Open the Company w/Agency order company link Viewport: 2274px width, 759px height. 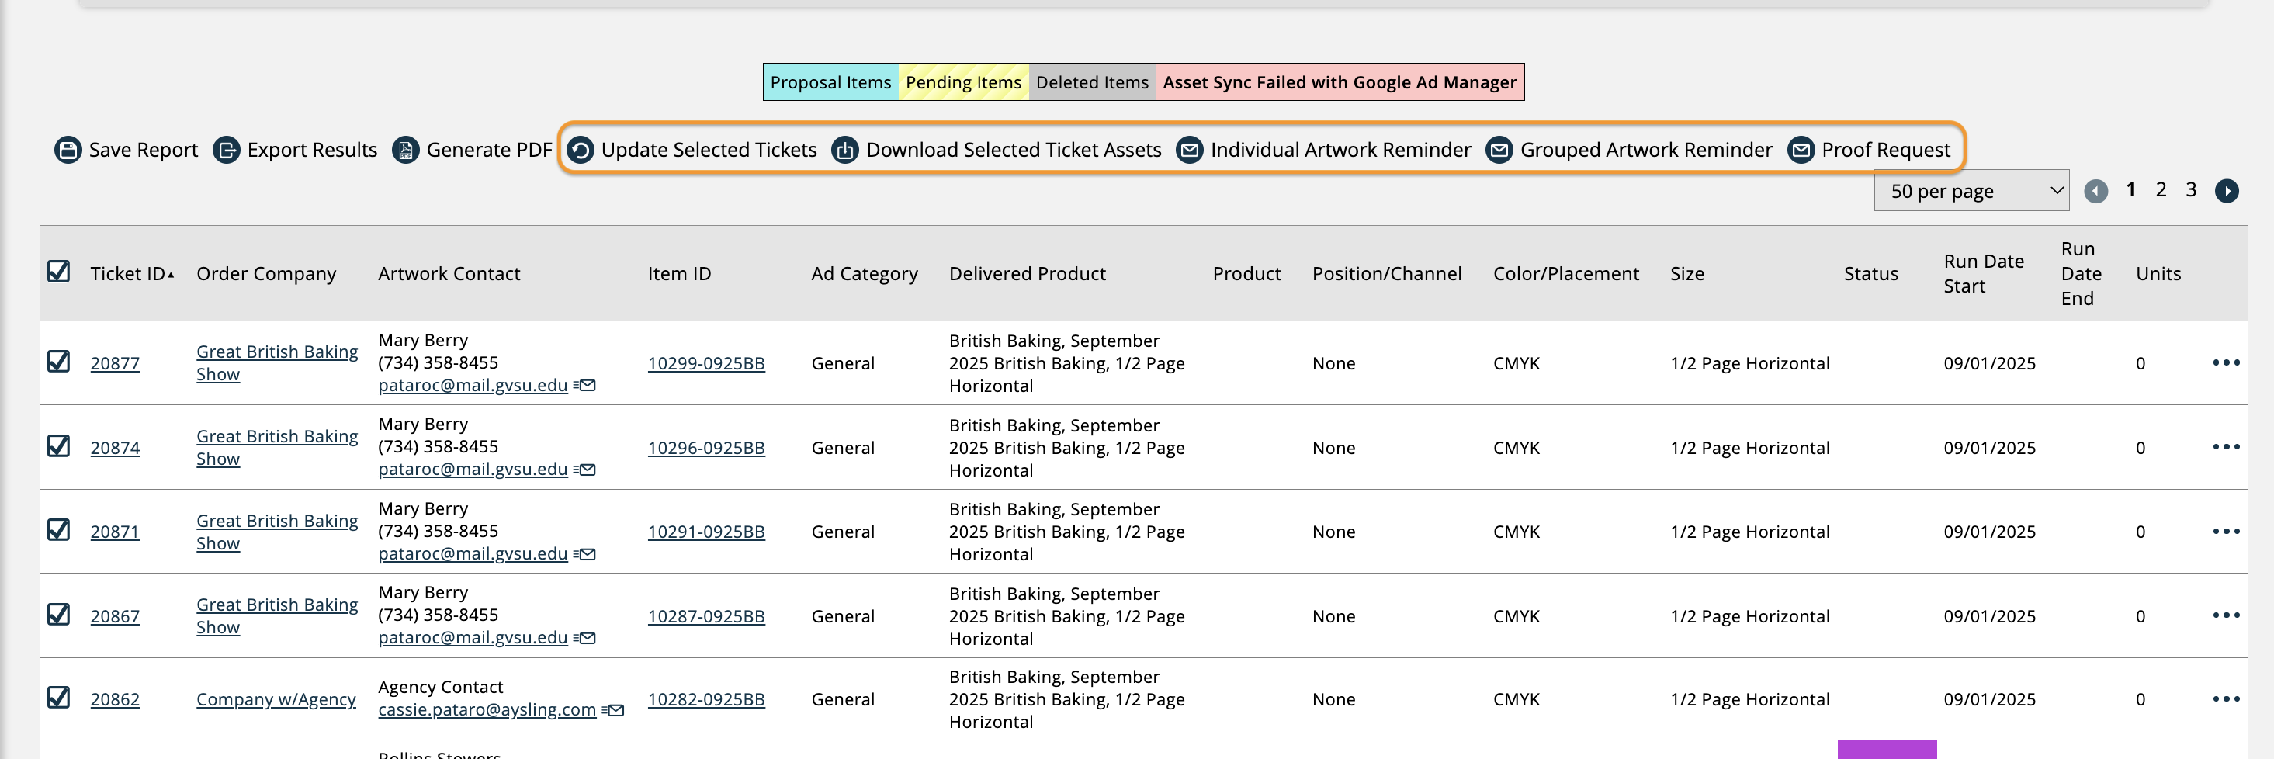point(276,700)
